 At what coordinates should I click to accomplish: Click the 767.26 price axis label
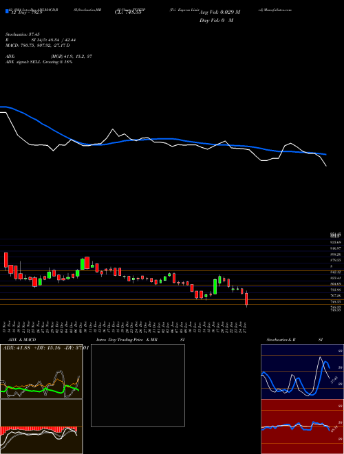335,296
